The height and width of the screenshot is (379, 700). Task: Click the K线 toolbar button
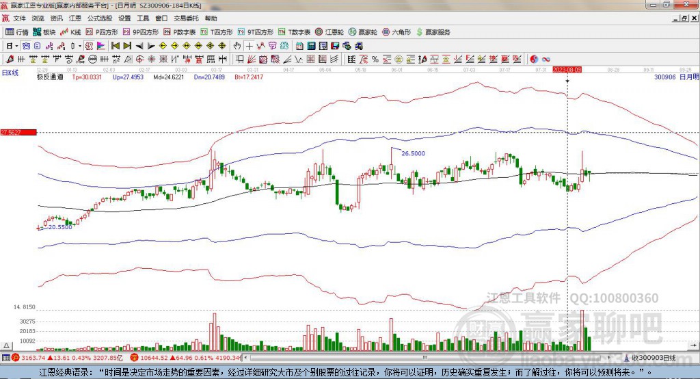[70, 32]
